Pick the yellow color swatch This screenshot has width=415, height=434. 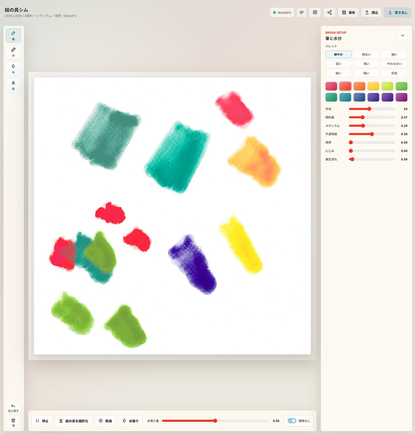[373, 86]
